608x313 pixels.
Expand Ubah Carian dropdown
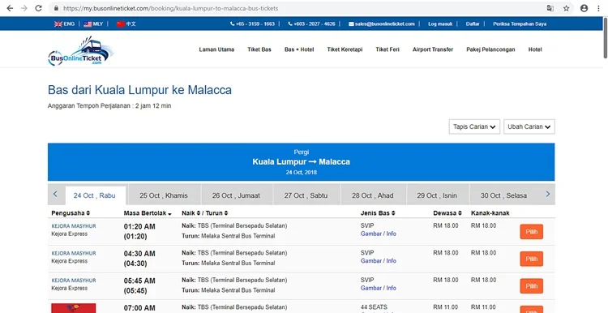(529, 126)
